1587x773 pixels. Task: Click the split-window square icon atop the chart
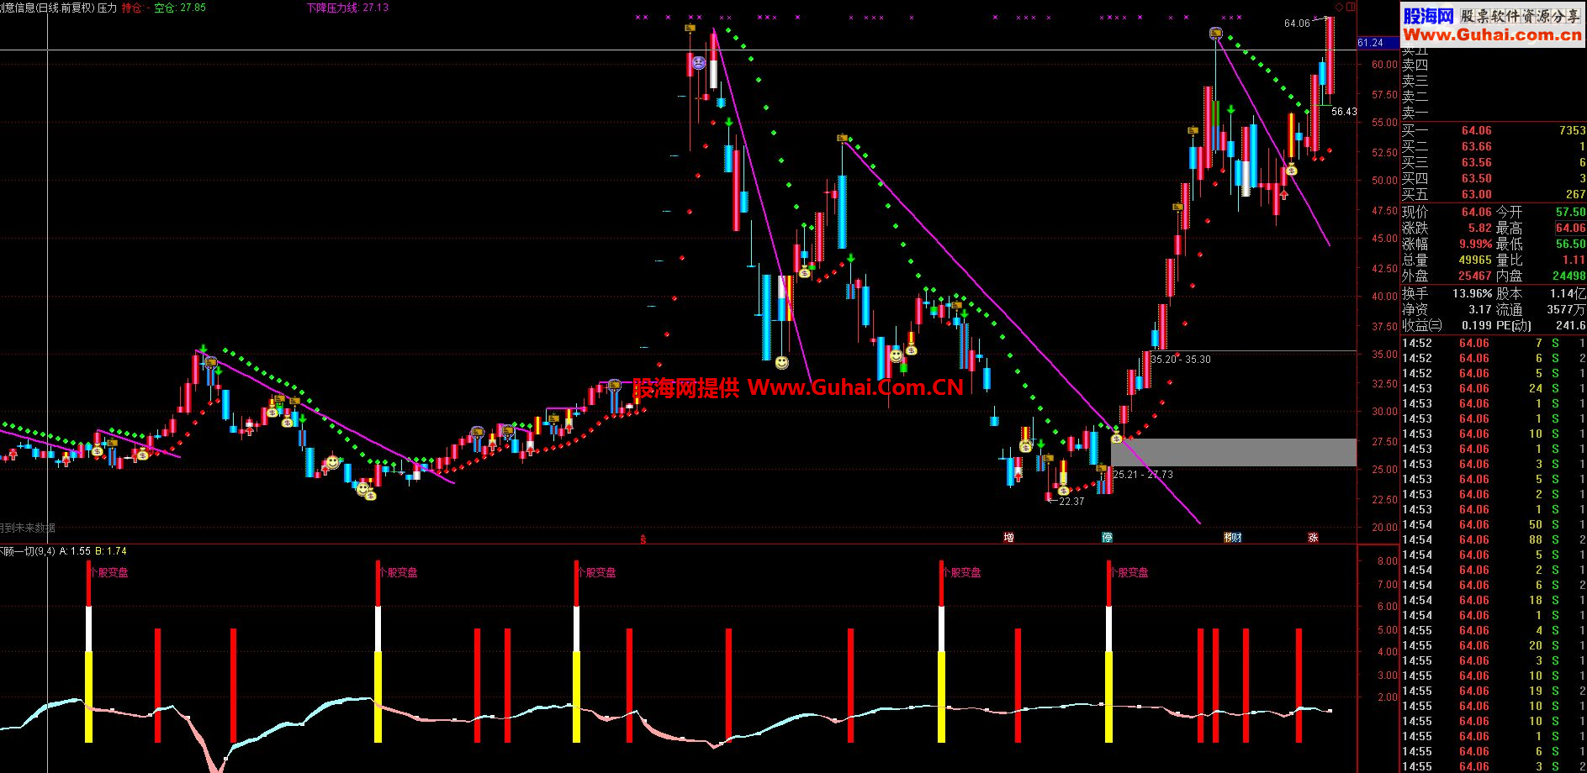pos(1351,7)
